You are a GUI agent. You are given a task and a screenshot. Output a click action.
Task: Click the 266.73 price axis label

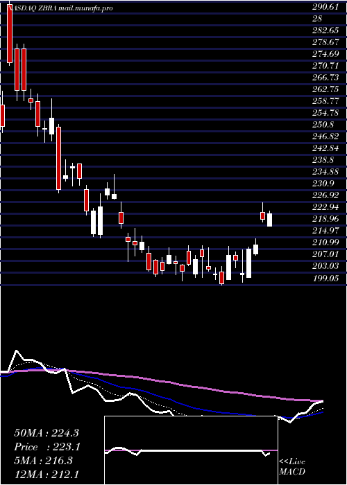pyautogui.click(x=325, y=78)
